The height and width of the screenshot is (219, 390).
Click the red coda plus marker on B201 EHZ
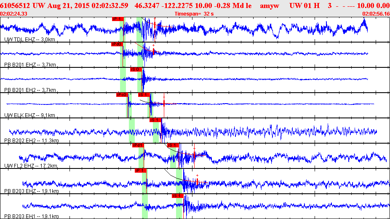pos(153,45)
